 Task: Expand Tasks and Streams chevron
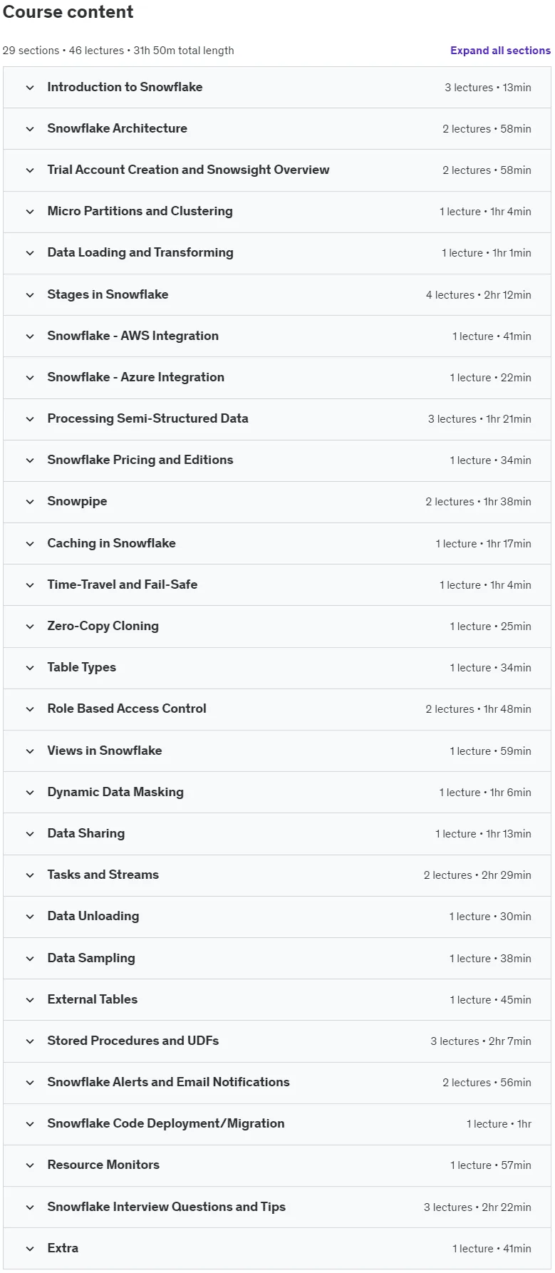(30, 875)
